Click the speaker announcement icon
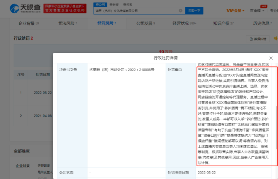 coord(276,38)
